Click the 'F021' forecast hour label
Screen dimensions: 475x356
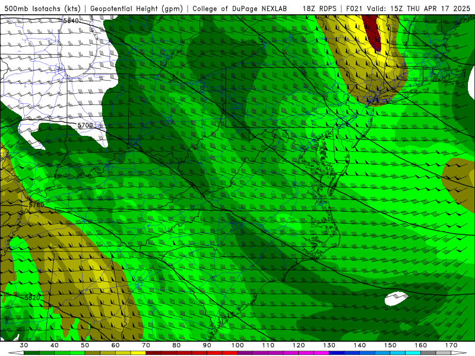click(354, 8)
